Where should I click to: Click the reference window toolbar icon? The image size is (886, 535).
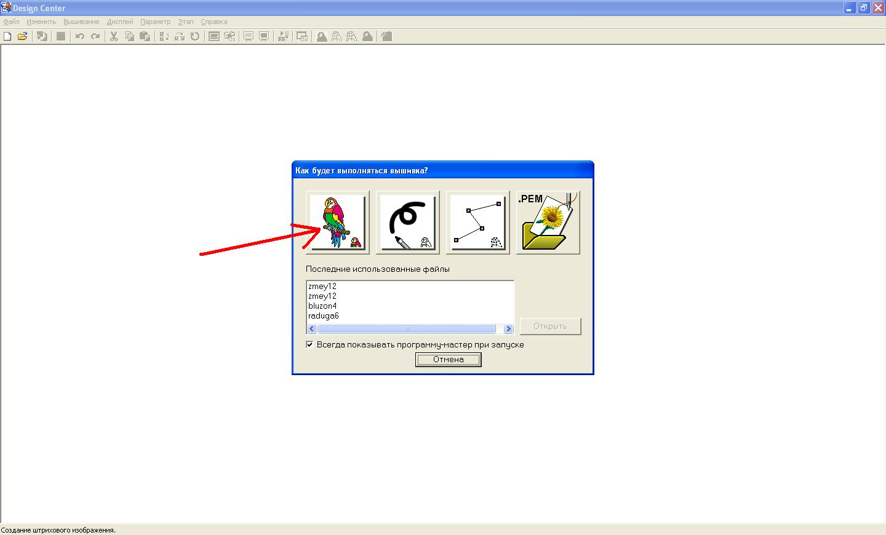click(302, 36)
